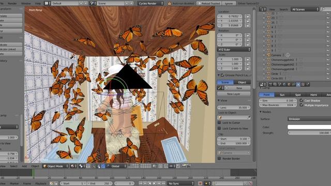Image resolution: width=331 pixels, height=186 pixels.
Task: Expand the Circle item in the outliner
Action: click(264, 73)
